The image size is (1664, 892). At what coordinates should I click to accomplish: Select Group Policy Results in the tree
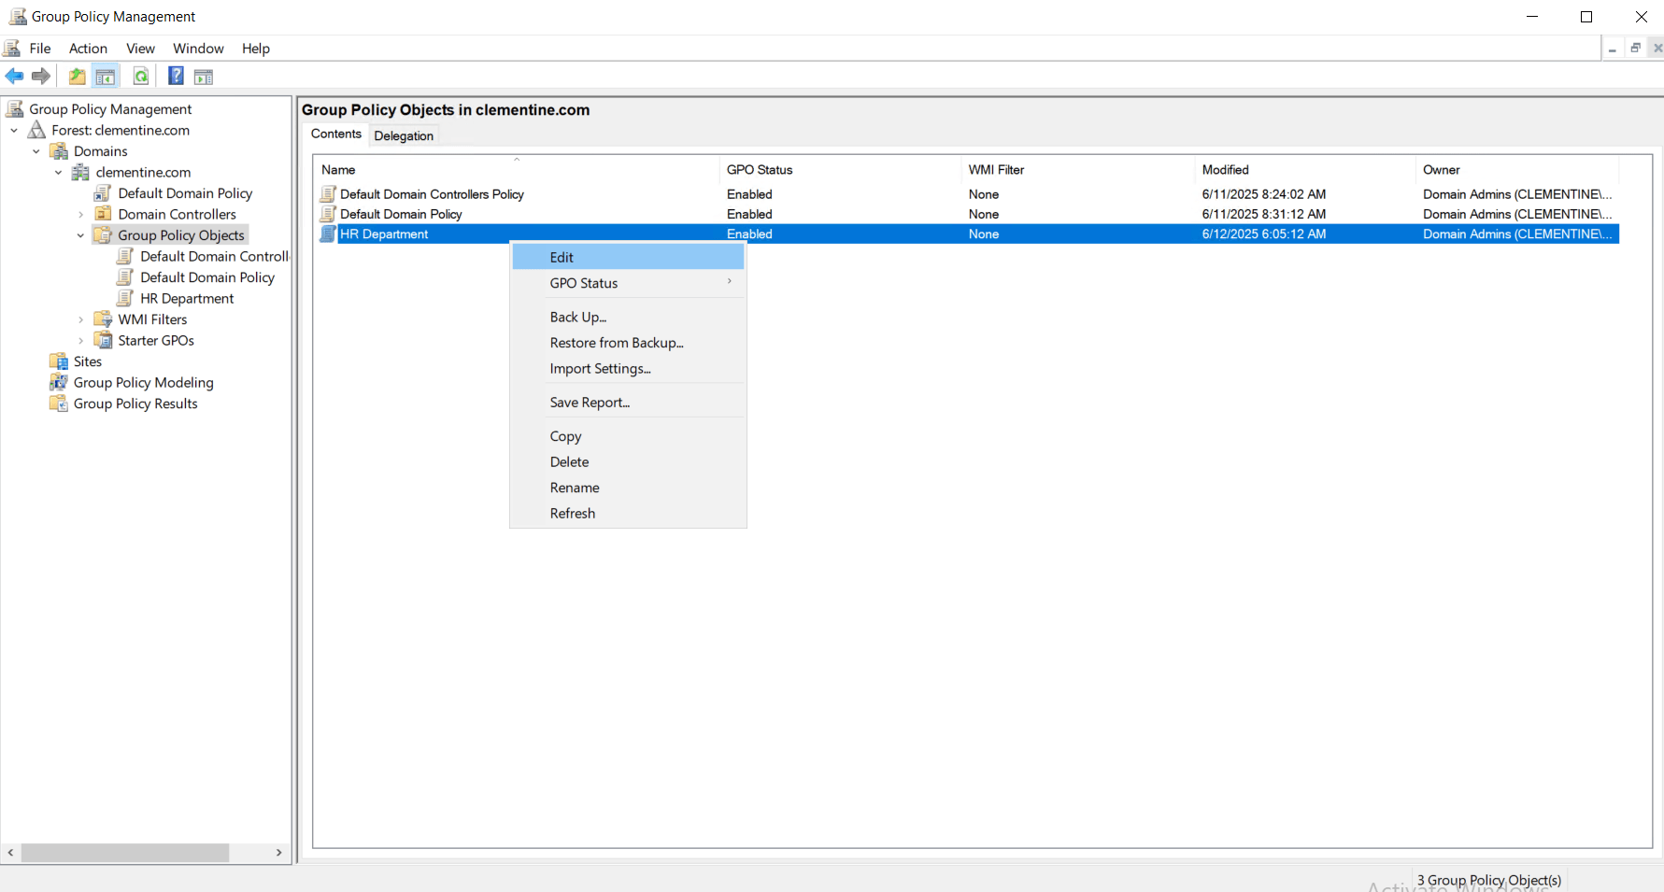tap(135, 404)
